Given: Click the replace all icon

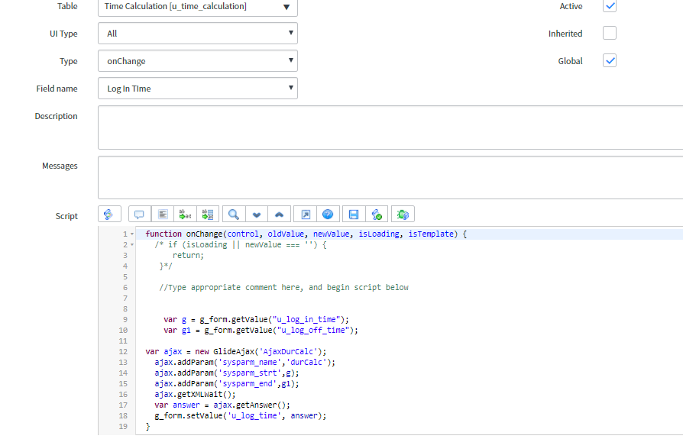Looking at the screenshot, I should [208, 215].
